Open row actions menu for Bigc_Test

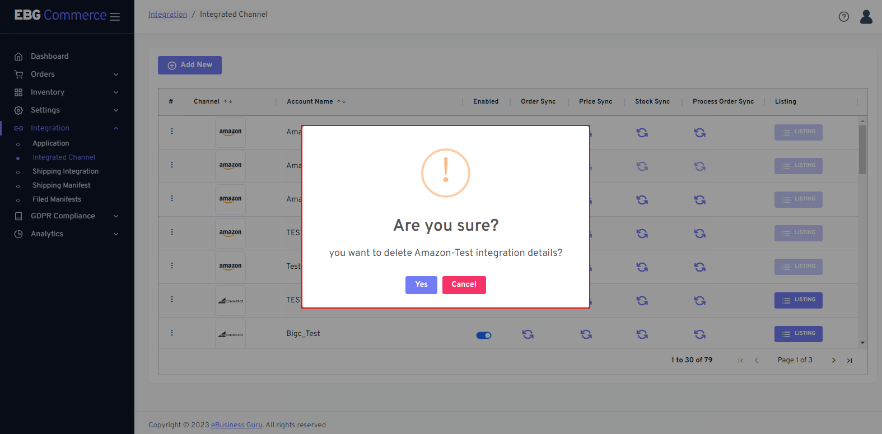pyautogui.click(x=172, y=333)
